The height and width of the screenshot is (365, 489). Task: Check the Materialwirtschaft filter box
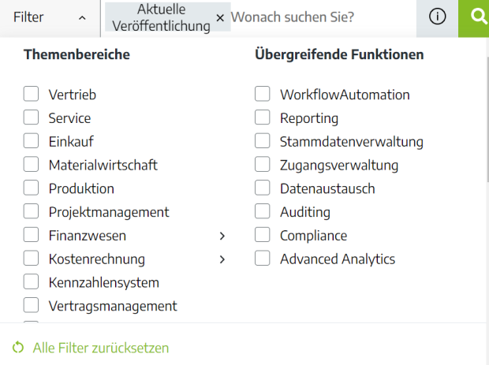pyautogui.click(x=31, y=164)
